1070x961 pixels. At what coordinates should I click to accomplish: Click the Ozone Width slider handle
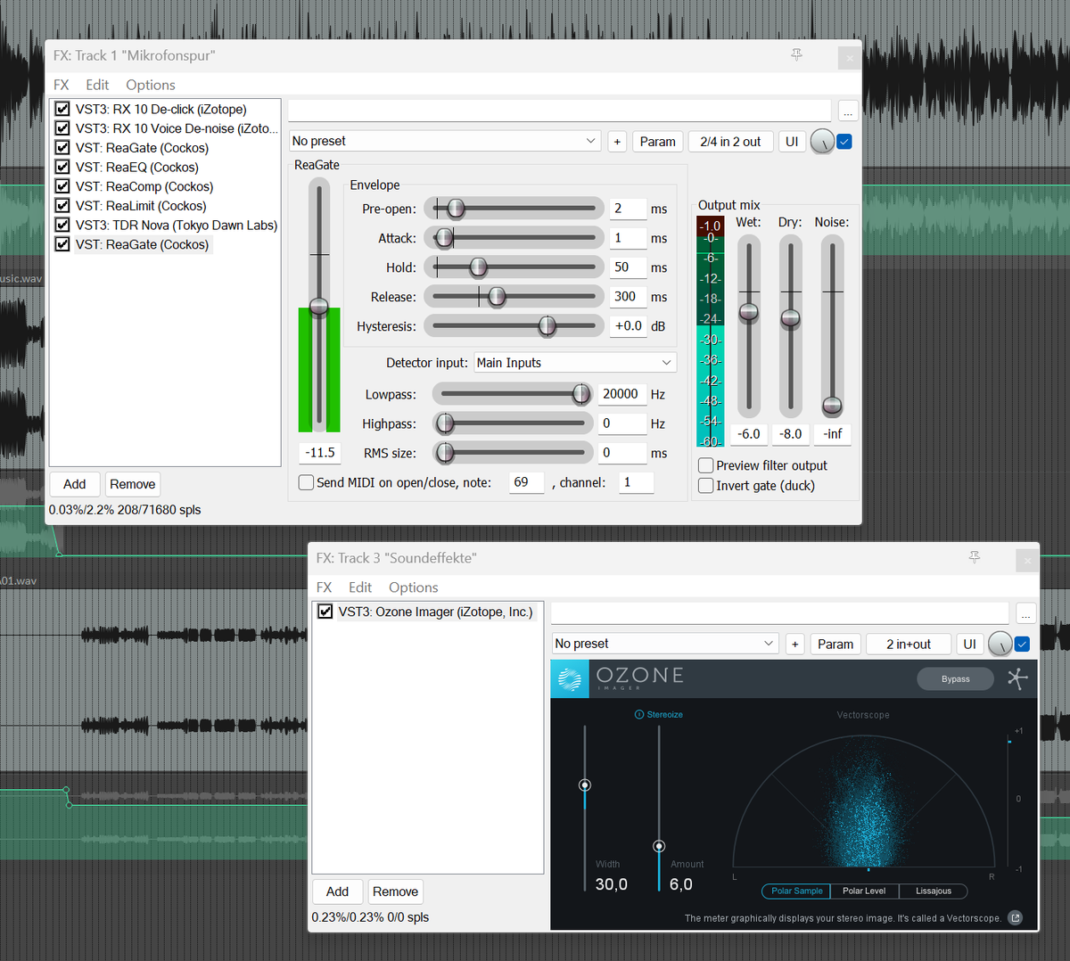tap(585, 785)
